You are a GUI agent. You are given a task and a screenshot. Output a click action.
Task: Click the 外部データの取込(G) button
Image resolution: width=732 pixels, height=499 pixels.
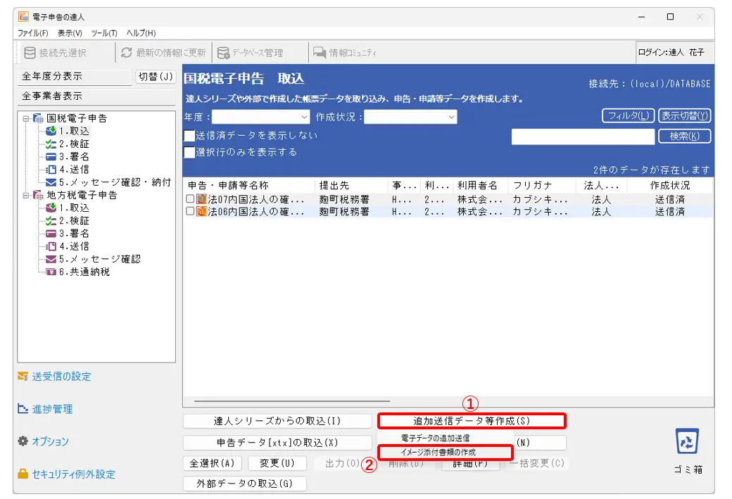pyautogui.click(x=245, y=484)
